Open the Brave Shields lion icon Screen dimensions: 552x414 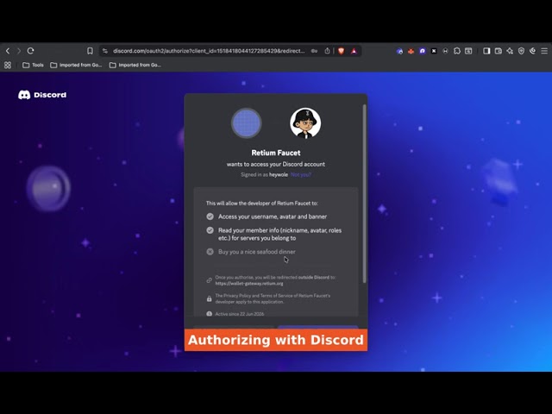pos(342,51)
